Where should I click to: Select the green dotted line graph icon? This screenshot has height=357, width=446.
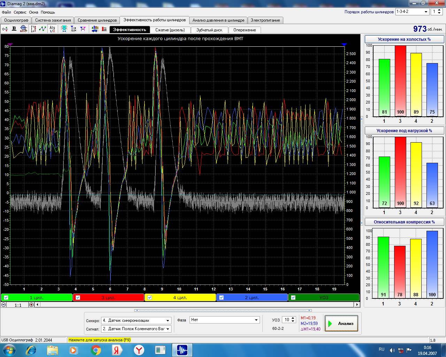[x=43, y=29]
